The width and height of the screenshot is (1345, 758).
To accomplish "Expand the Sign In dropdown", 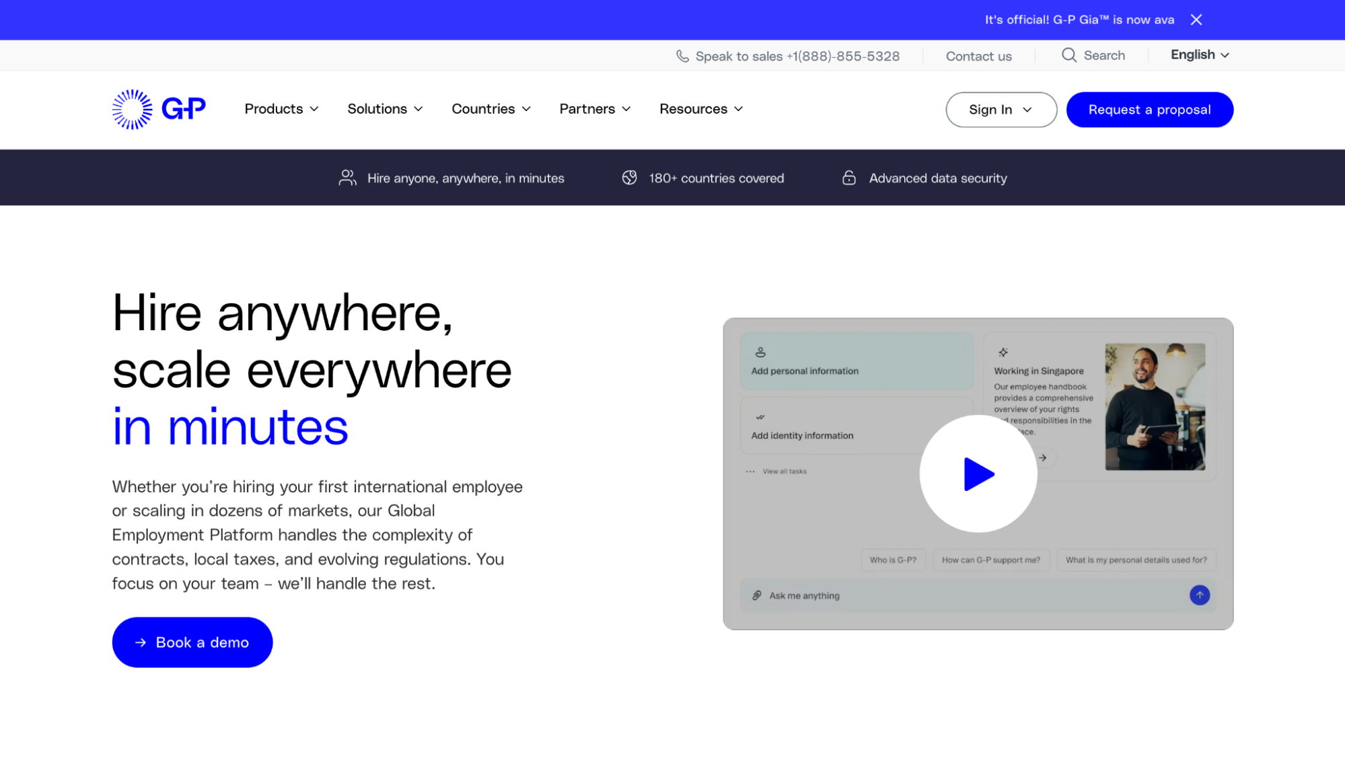I will click(1001, 110).
